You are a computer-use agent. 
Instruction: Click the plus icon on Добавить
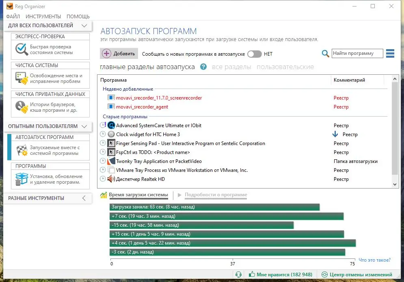tap(106, 54)
